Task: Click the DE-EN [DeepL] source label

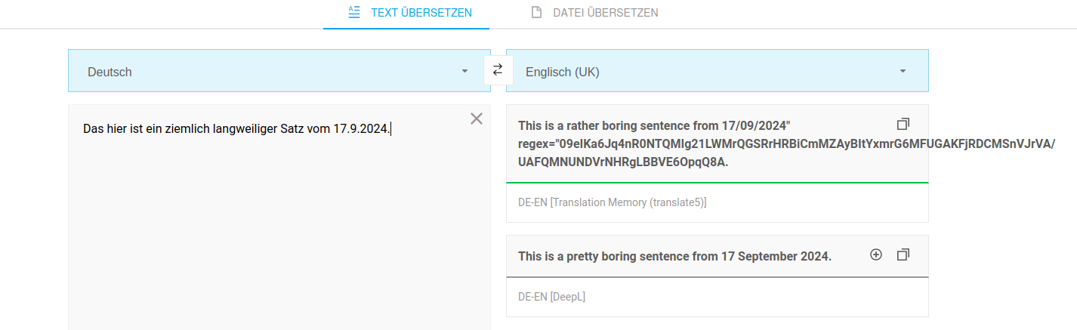Action: click(551, 297)
